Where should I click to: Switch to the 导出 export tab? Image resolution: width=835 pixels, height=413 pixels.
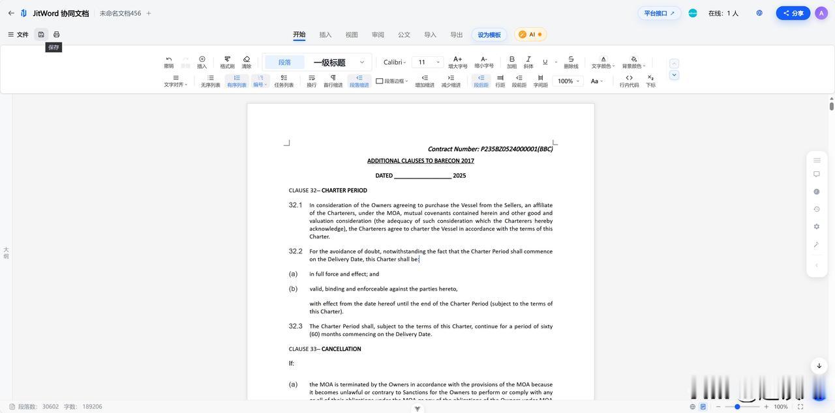click(x=457, y=35)
